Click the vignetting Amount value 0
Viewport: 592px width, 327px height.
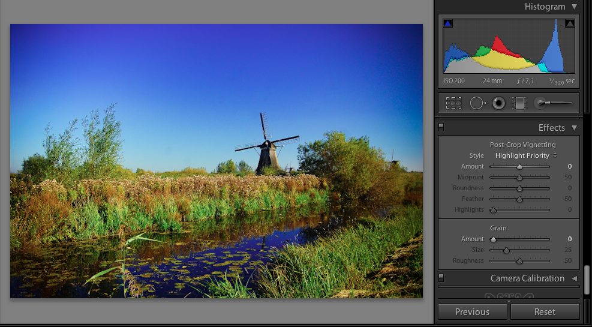point(570,166)
